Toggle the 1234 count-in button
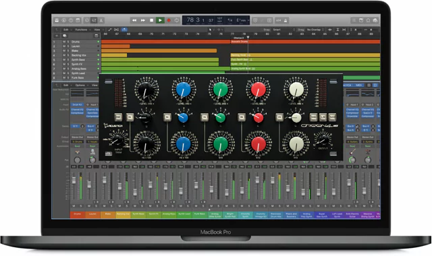The height and width of the screenshot is (256, 432). tap(279, 20)
